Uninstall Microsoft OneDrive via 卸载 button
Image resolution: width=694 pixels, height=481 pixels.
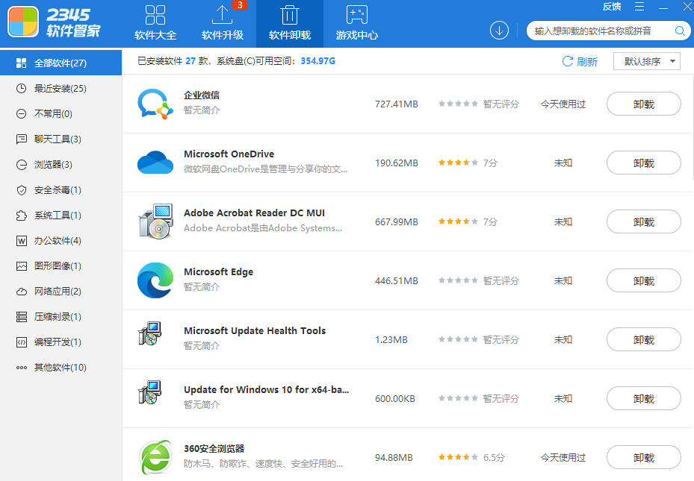[x=643, y=163]
